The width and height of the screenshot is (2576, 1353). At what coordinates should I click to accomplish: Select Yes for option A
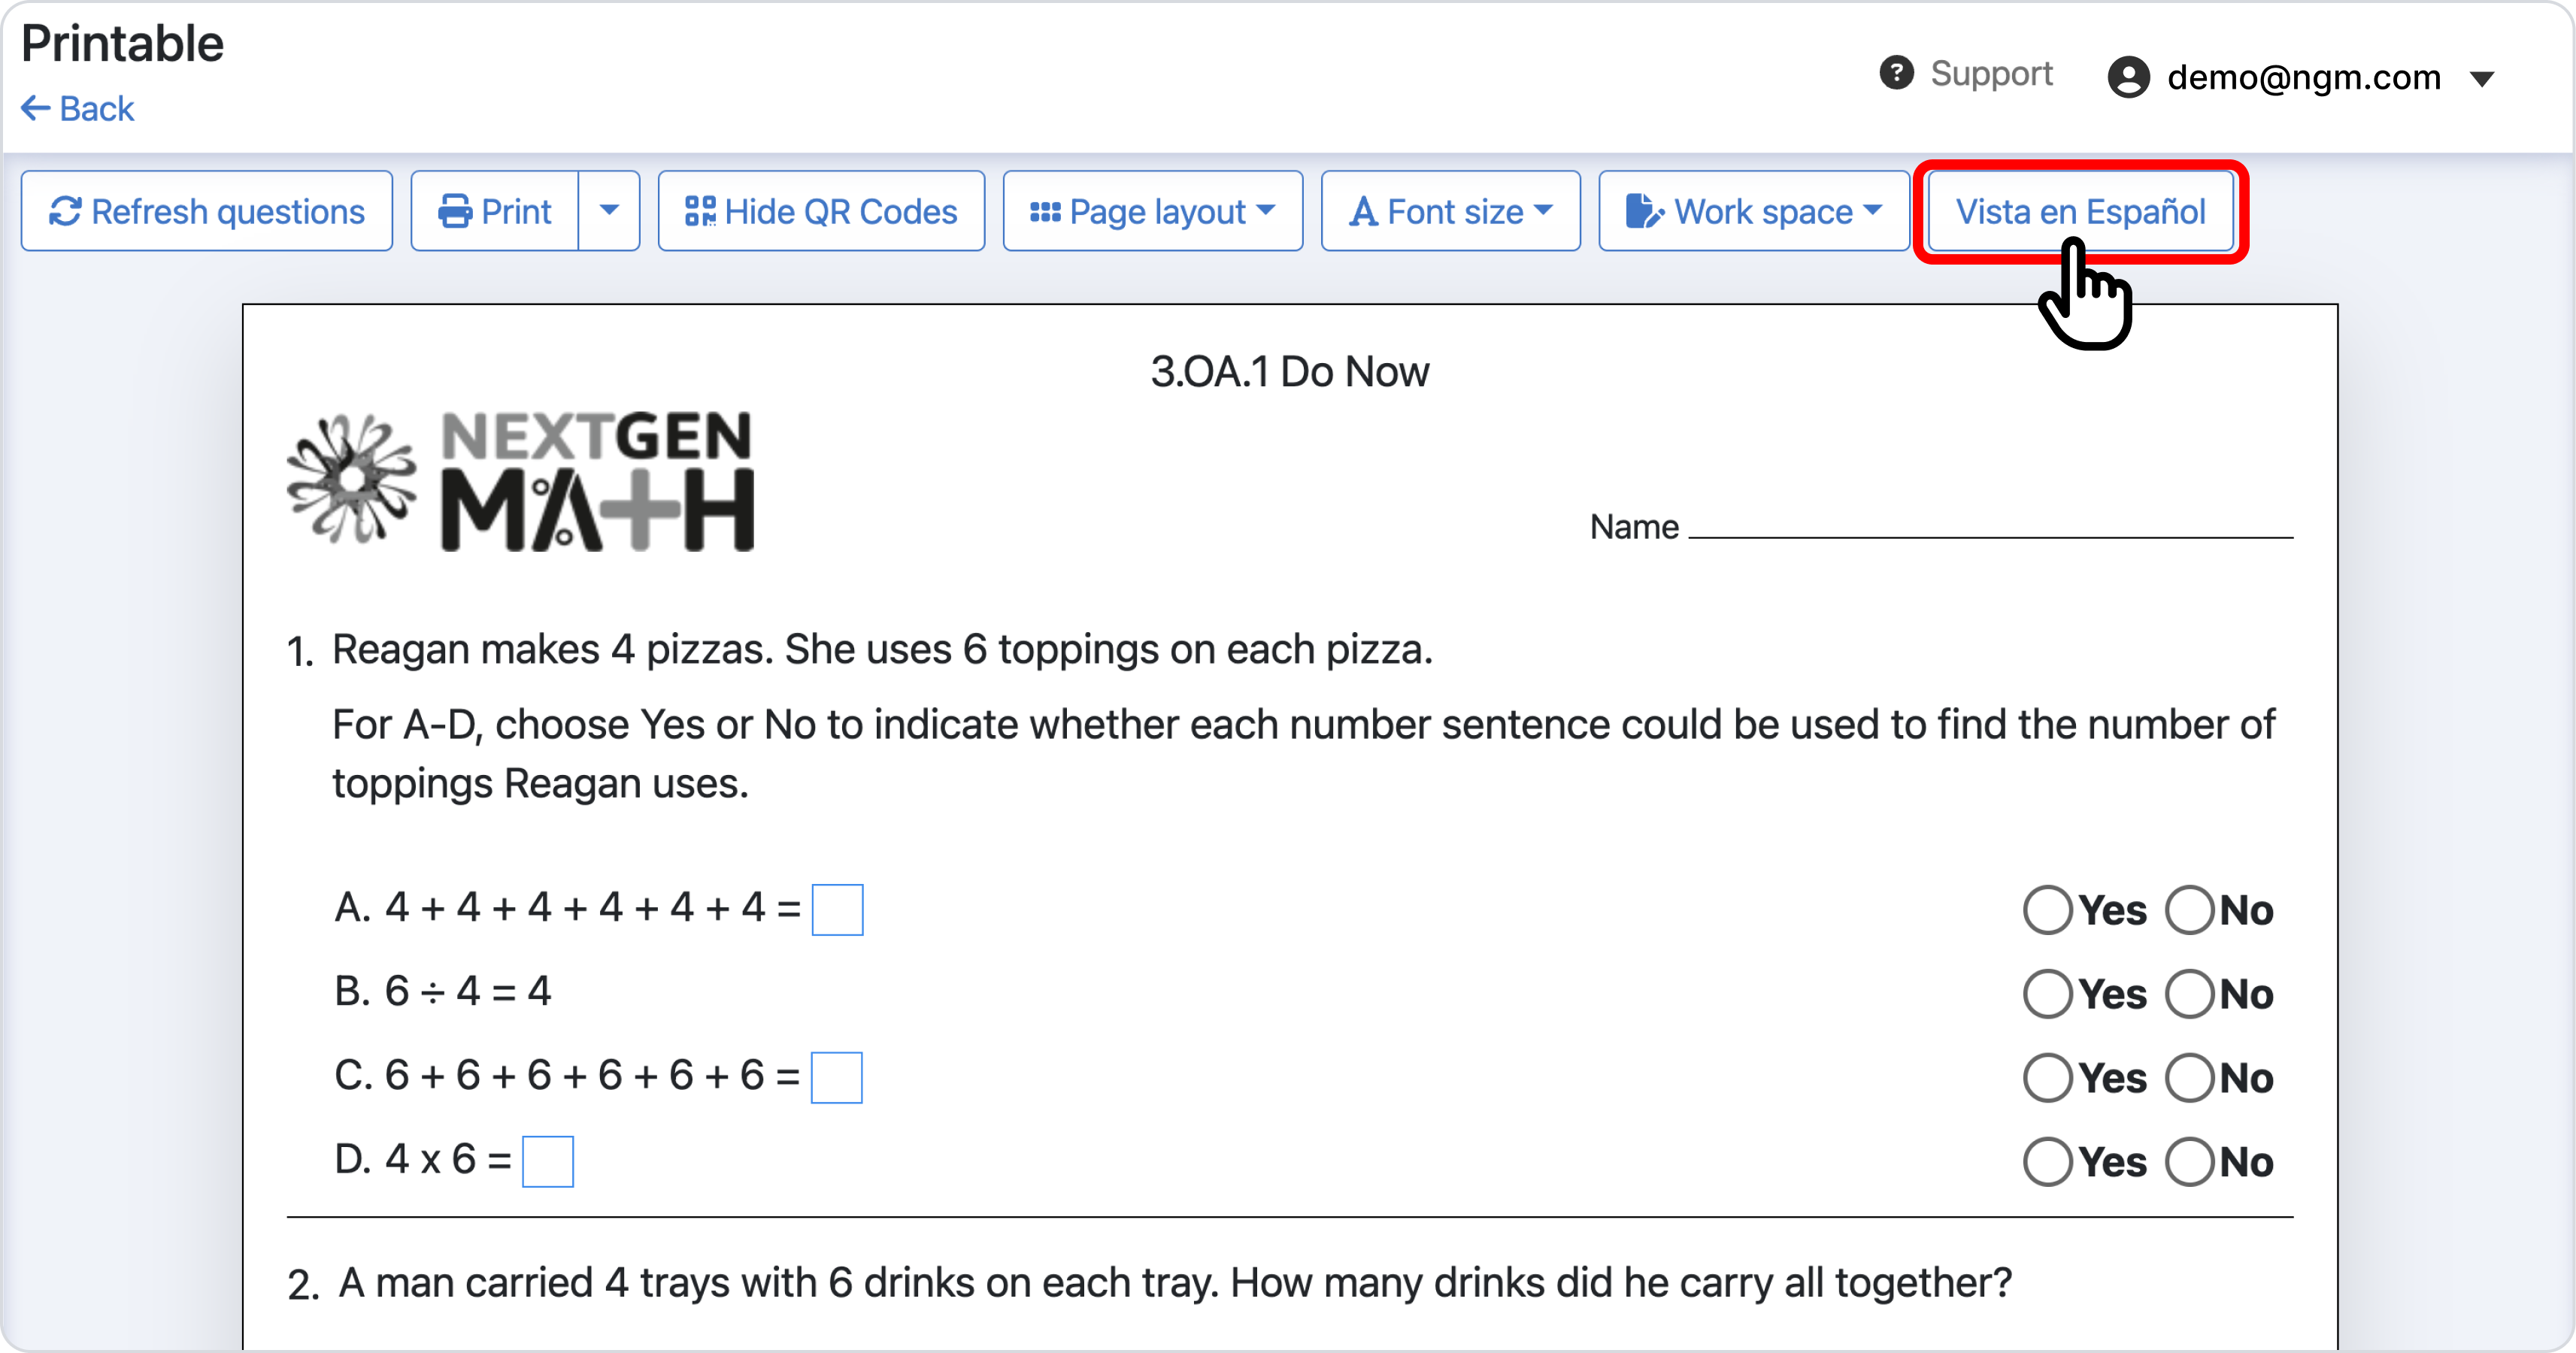pos(2047,910)
